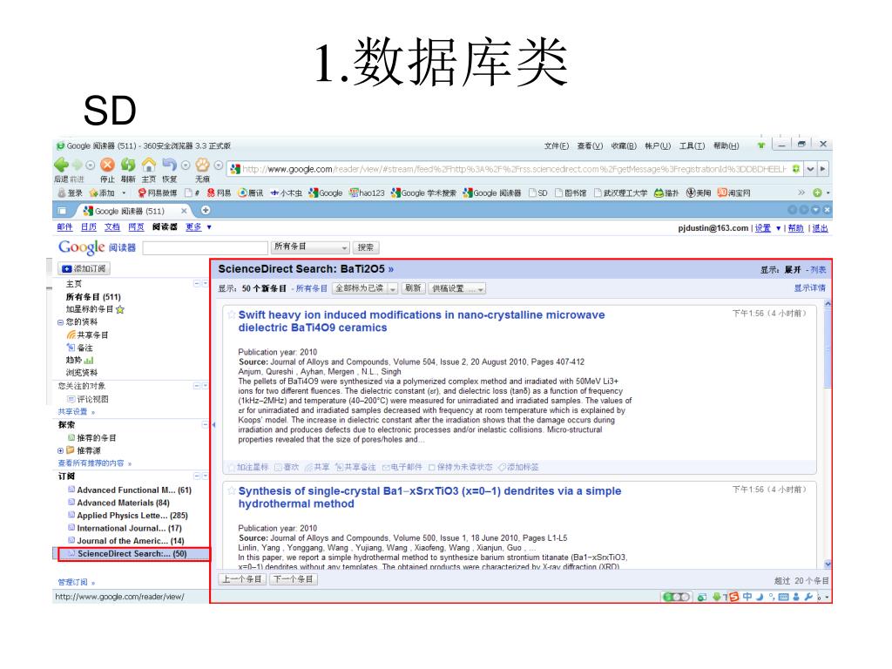Click the 刷新 refresh button in reader
The width and height of the screenshot is (892, 669).
pos(413,289)
